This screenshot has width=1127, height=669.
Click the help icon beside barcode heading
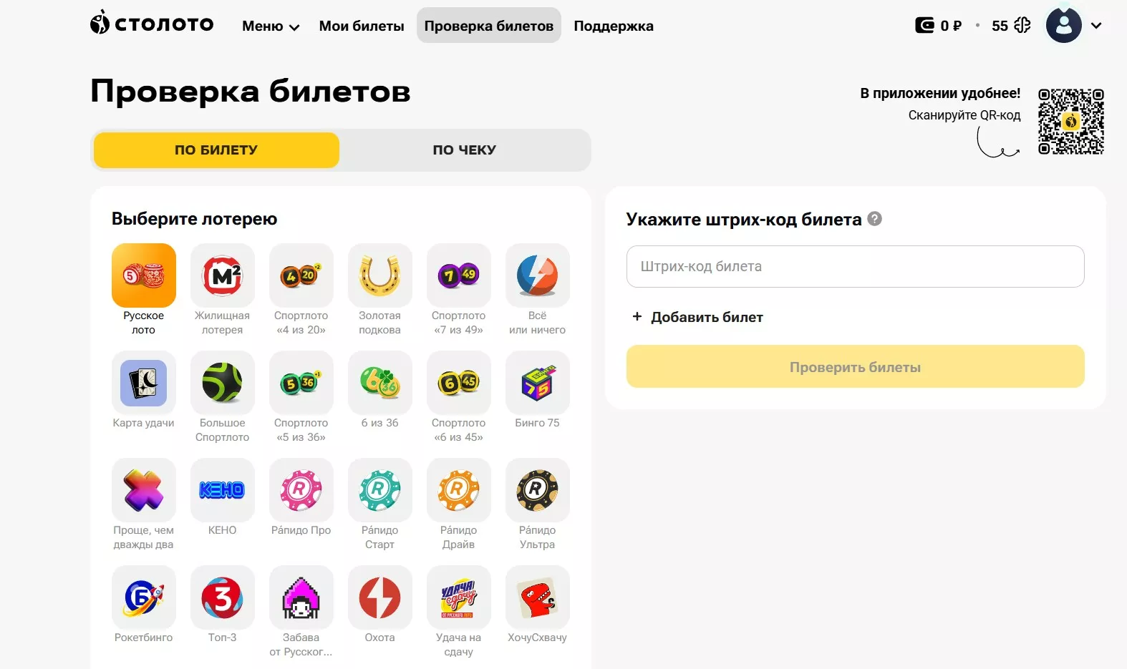tap(874, 219)
